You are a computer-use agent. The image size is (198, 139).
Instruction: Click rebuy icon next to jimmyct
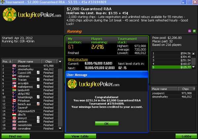click(x=38, y=118)
